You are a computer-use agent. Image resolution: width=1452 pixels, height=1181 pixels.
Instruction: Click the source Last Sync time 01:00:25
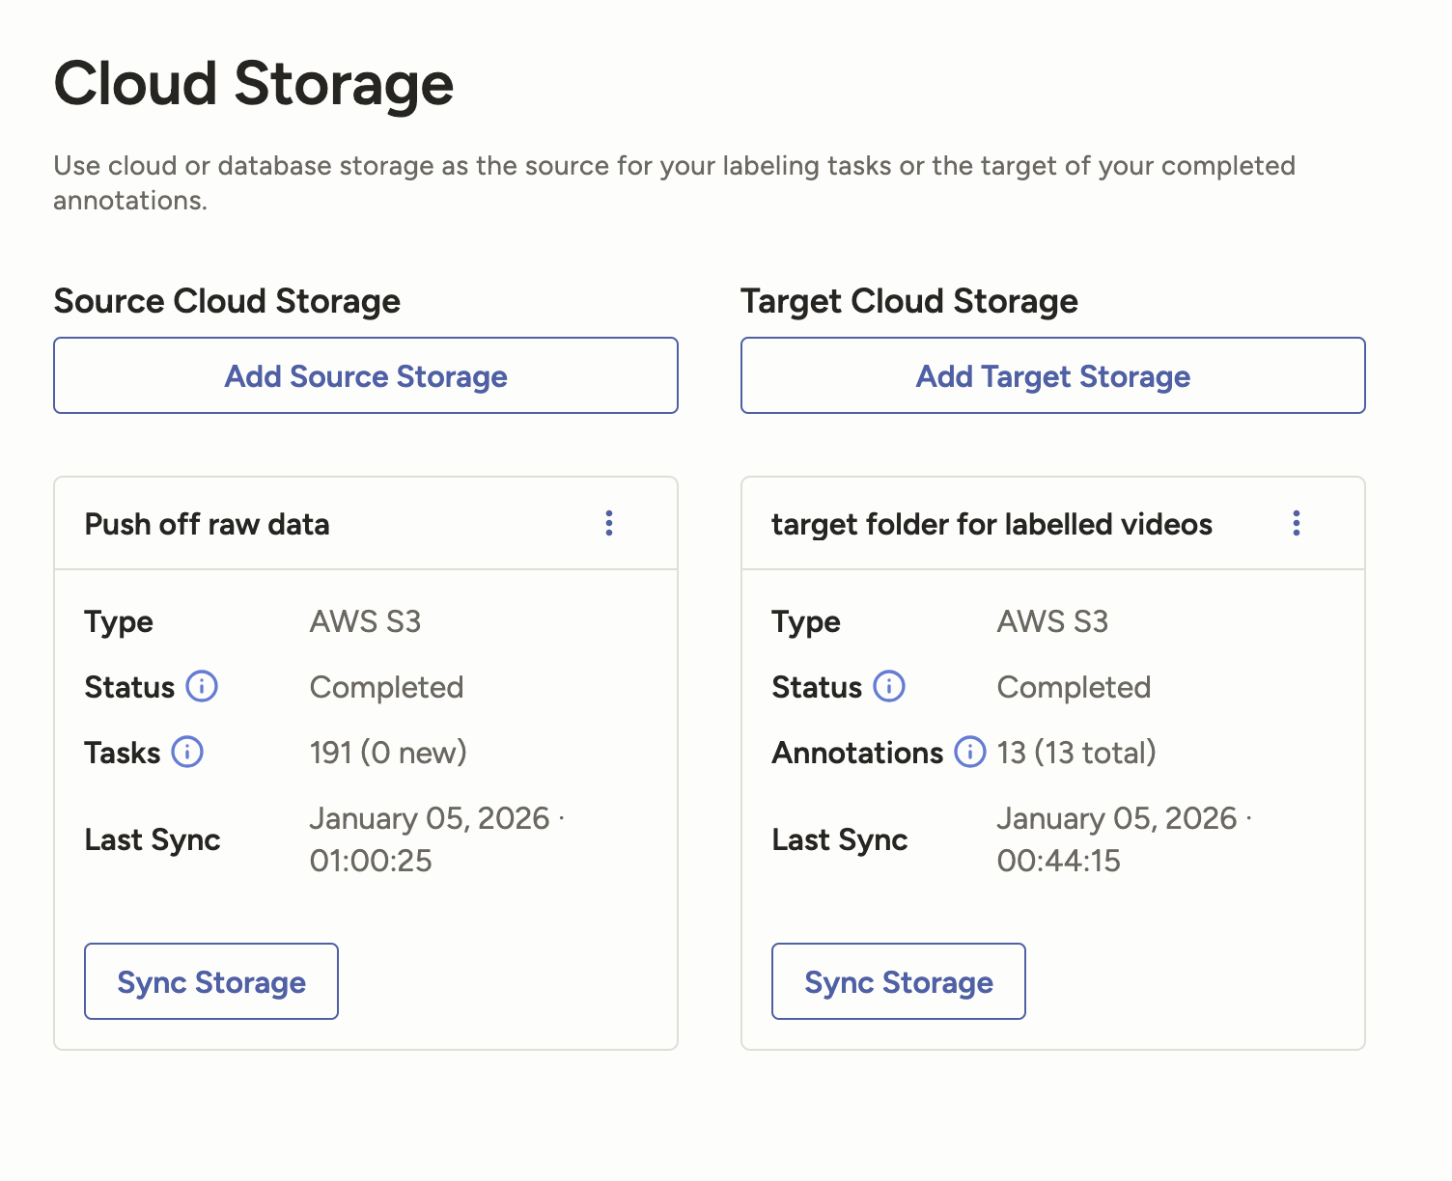coord(371,861)
